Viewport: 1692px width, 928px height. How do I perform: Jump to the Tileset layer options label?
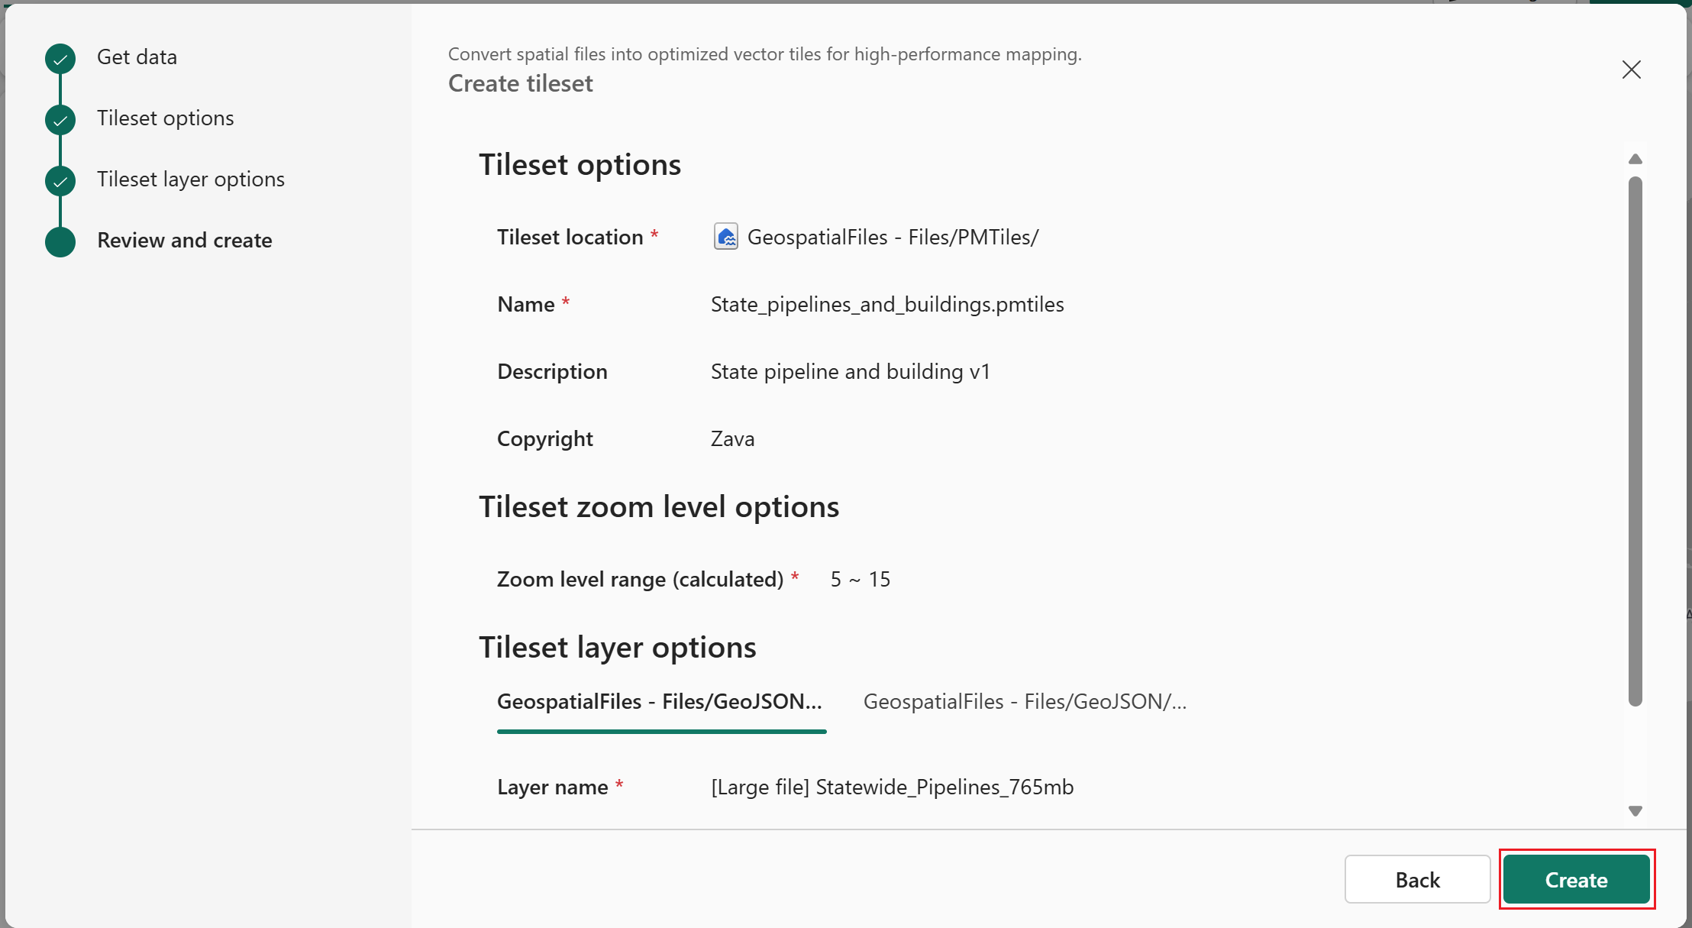[191, 179]
